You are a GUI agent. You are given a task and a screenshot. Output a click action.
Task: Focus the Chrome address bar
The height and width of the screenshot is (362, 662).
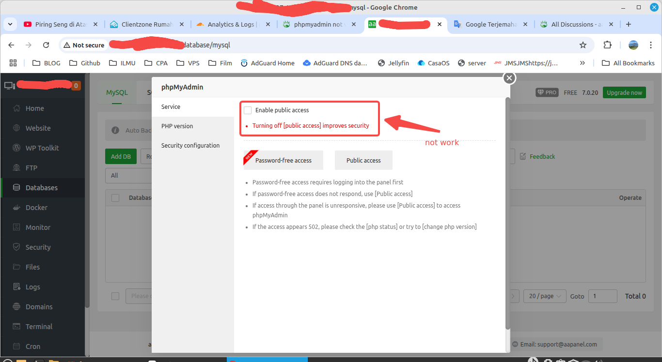tap(326, 45)
